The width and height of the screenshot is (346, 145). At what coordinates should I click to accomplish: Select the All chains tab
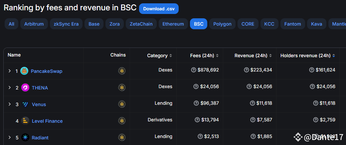tap(11, 24)
